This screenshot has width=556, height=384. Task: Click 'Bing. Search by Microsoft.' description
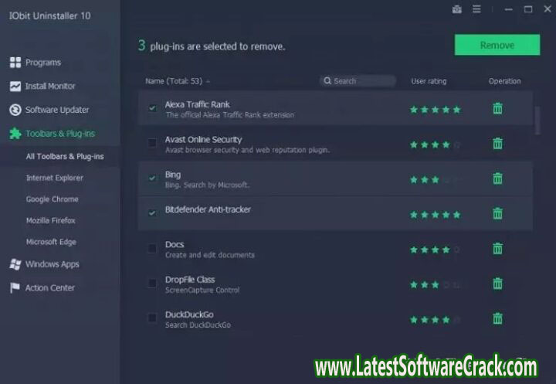click(208, 185)
